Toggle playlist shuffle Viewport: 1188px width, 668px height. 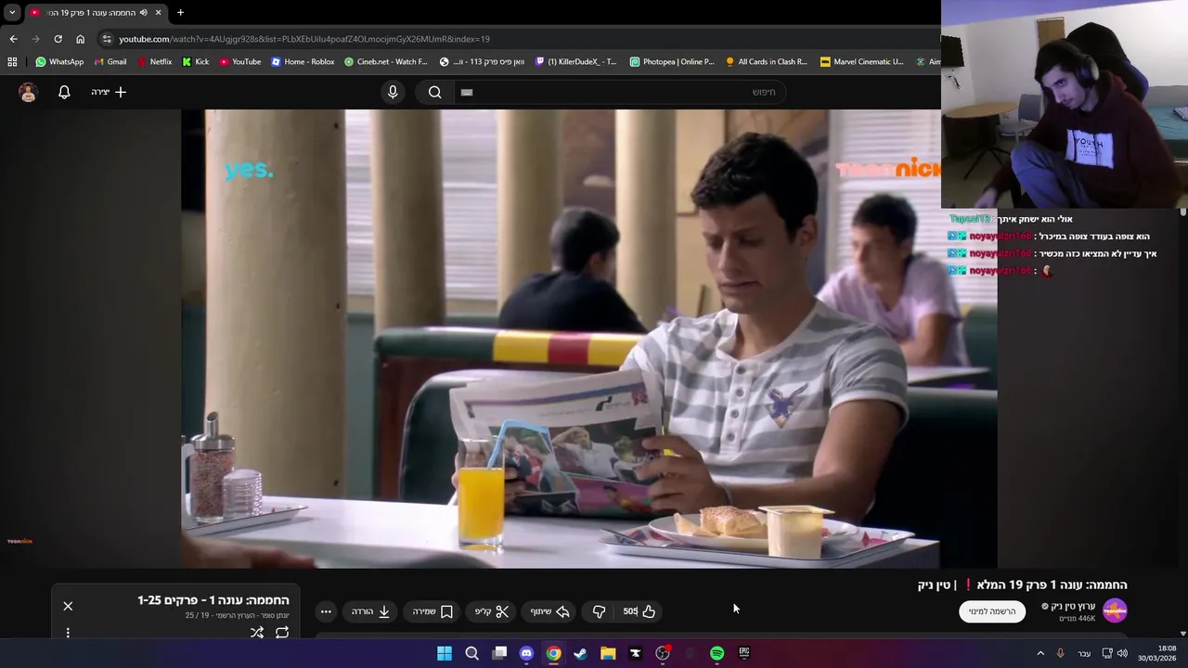pyautogui.click(x=257, y=633)
